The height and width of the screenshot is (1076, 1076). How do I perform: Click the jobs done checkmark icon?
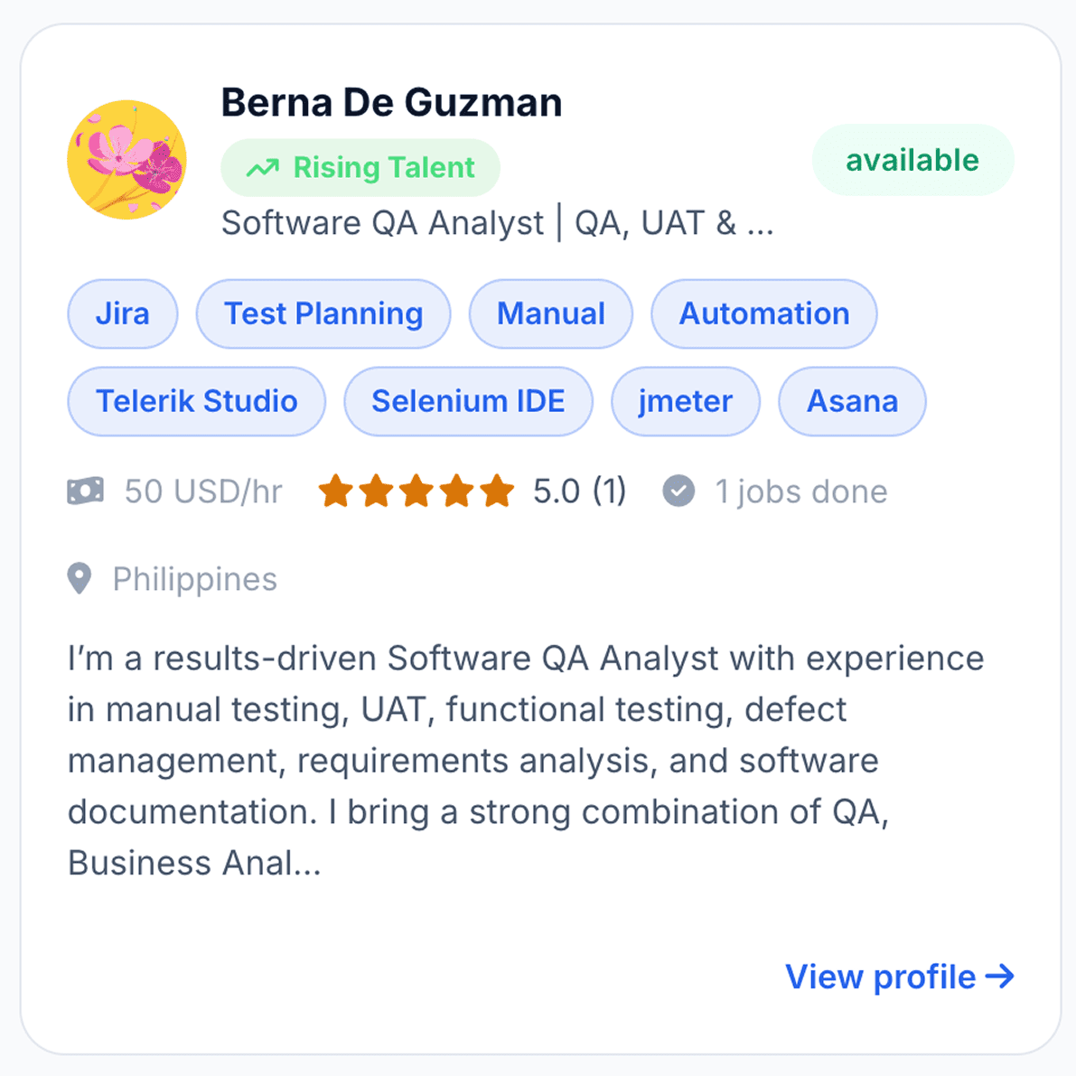pyautogui.click(x=678, y=491)
